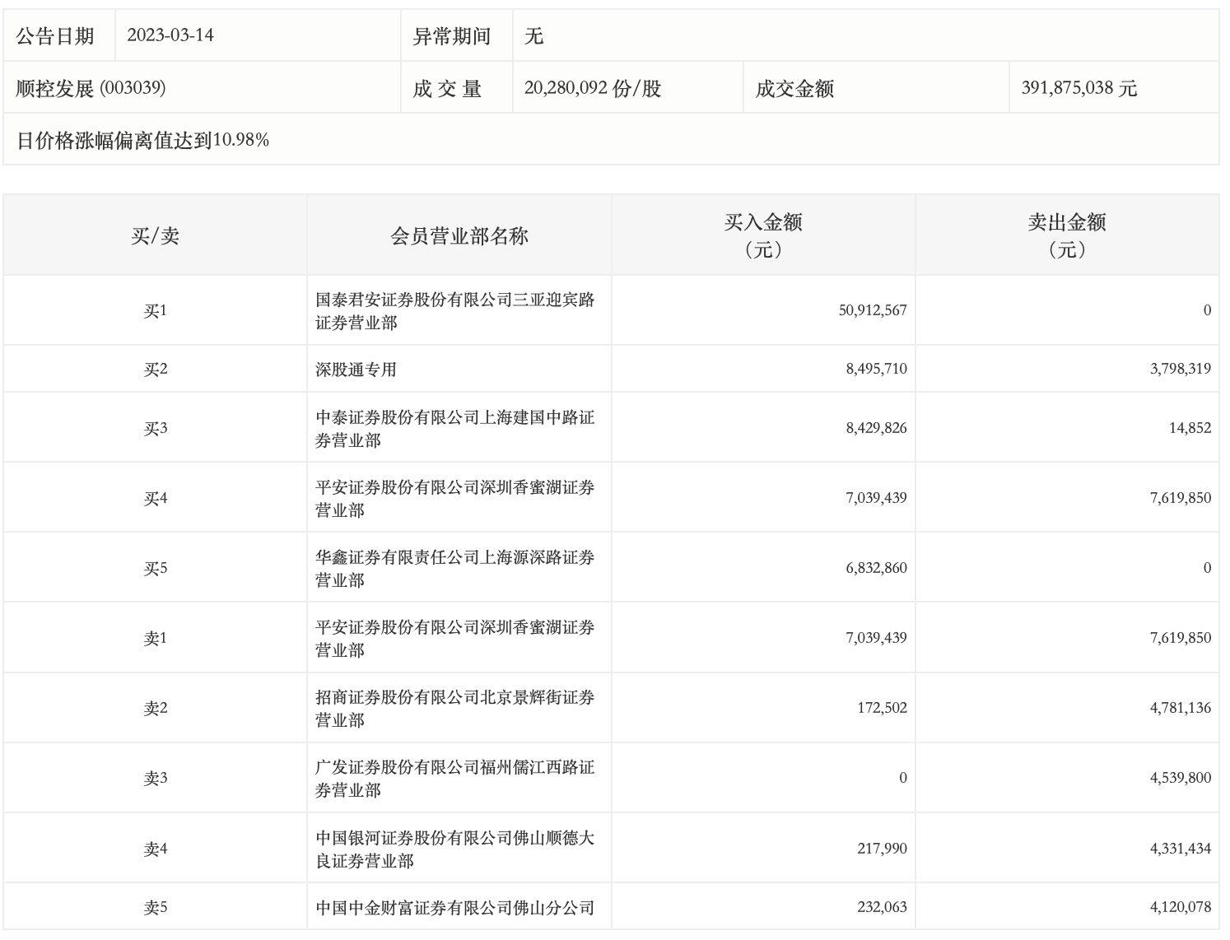Click 华鑫证券上海源深路 branch name

[454, 569]
